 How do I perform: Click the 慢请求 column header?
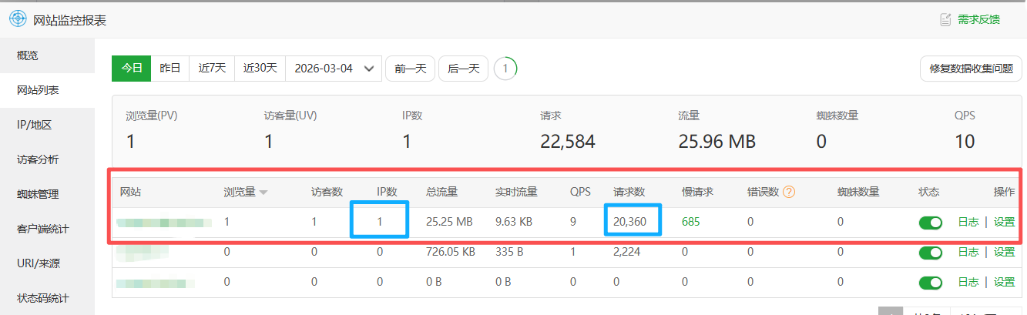[697, 193]
